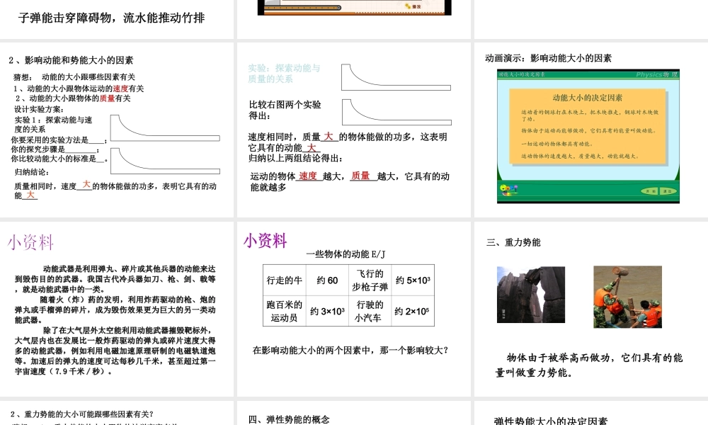Open the slide 弹性势能大小的决定因素
Viewport: 708px width, 425px height.
pos(591,413)
